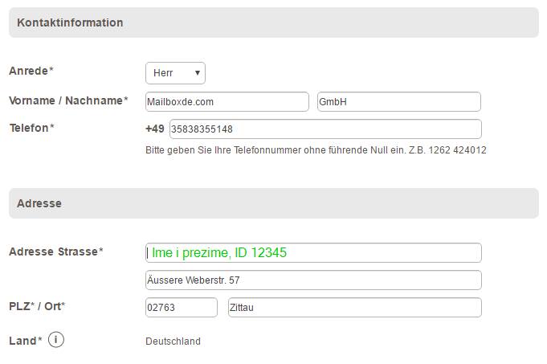
Task: Click the PLZ / Ort label
Action: [37, 306]
